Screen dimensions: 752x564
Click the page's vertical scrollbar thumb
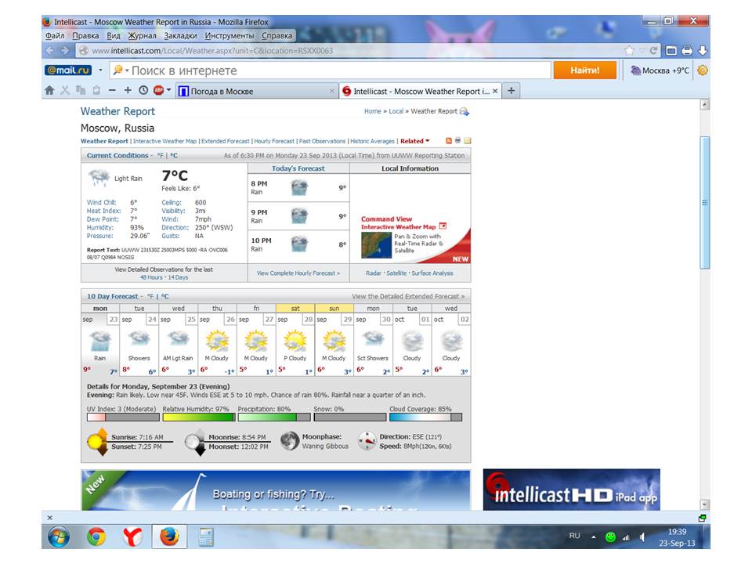point(705,202)
